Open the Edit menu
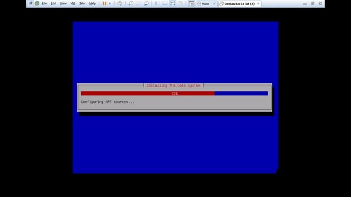 click(53, 4)
